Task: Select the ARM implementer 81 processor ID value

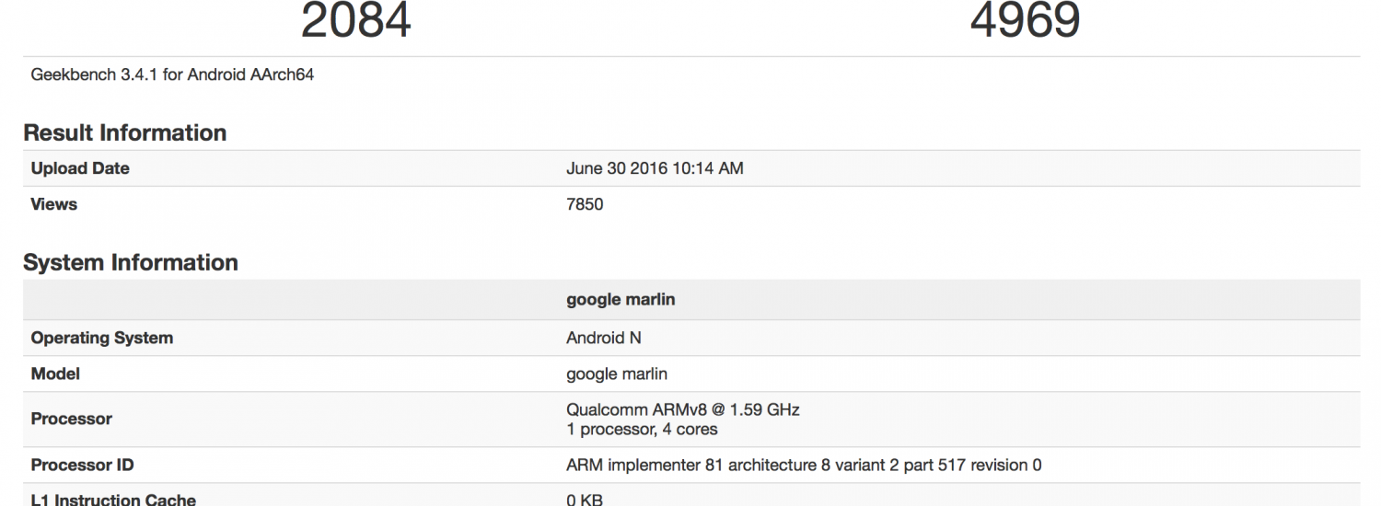Action: click(x=804, y=465)
